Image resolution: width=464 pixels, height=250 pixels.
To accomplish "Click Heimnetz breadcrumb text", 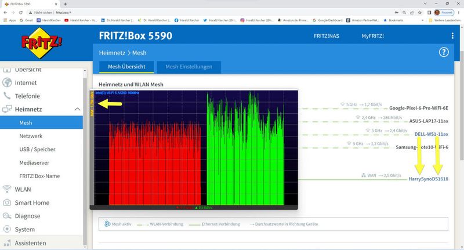I will [x=112, y=53].
